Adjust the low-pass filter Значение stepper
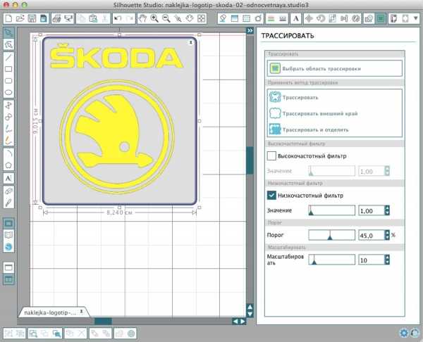Screen dimensions: 423x342 click(387, 210)
